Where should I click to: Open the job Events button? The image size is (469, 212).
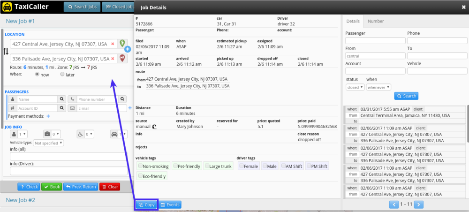click(x=170, y=205)
